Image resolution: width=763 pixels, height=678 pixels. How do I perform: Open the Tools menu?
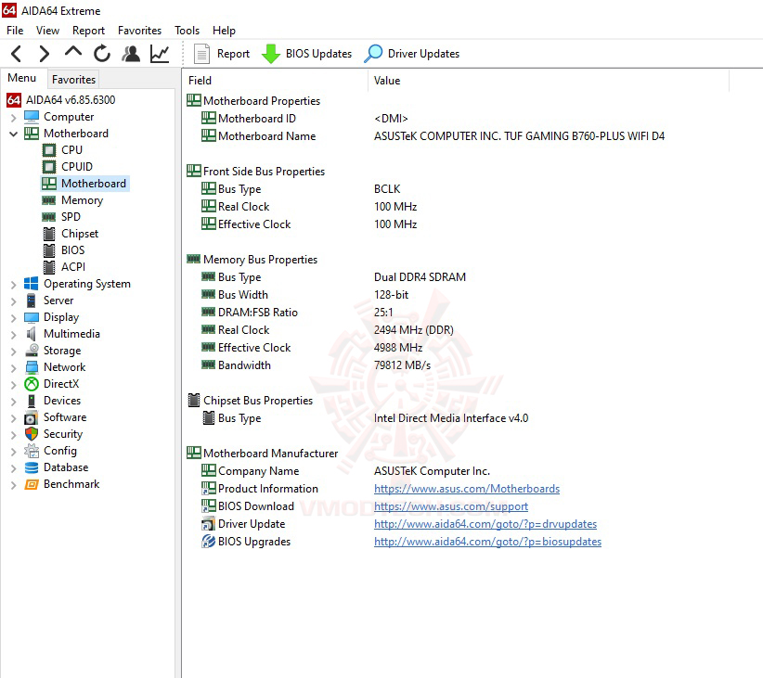click(x=188, y=31)
